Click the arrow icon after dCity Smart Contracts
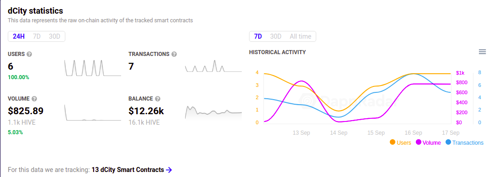This screenshot has height=177, width=494. [169, 170]
